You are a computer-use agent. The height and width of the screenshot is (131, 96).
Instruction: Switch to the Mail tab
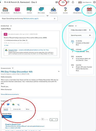click(6, 109)
